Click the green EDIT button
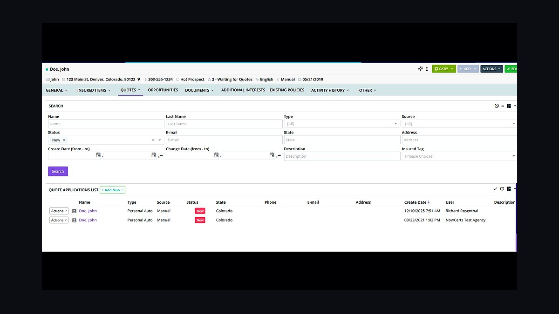Viewport: 559px width, 314px height. [511, 69]
